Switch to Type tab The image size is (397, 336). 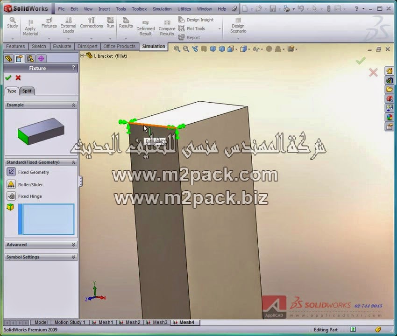[12, 91]
